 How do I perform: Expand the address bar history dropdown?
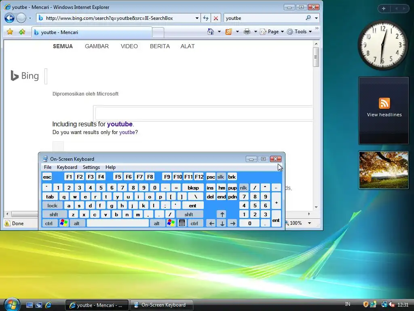click(x=197, y=18)
